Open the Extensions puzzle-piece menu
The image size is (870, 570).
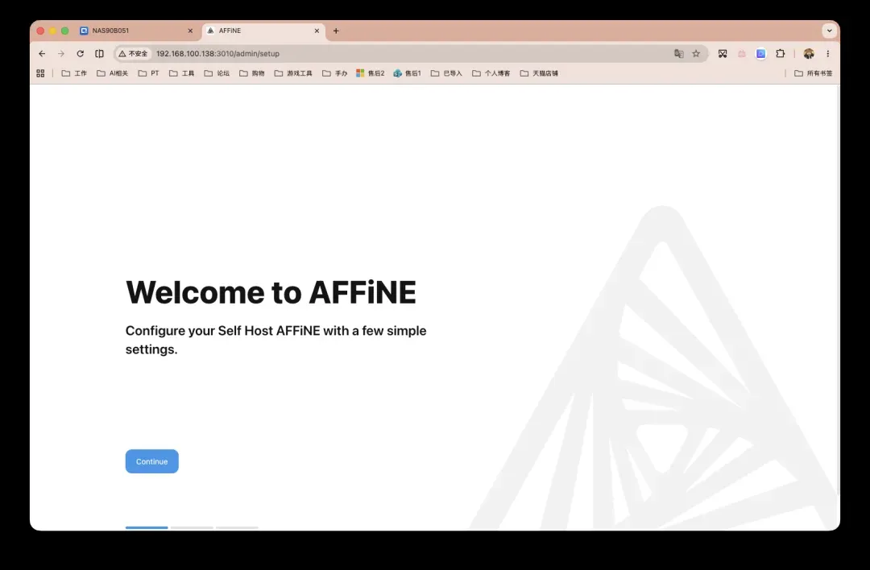780,54
